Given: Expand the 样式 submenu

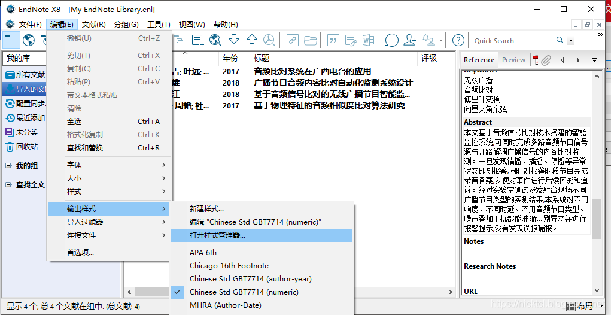Looking at the screenshot, I should click(x=109, y=192).
